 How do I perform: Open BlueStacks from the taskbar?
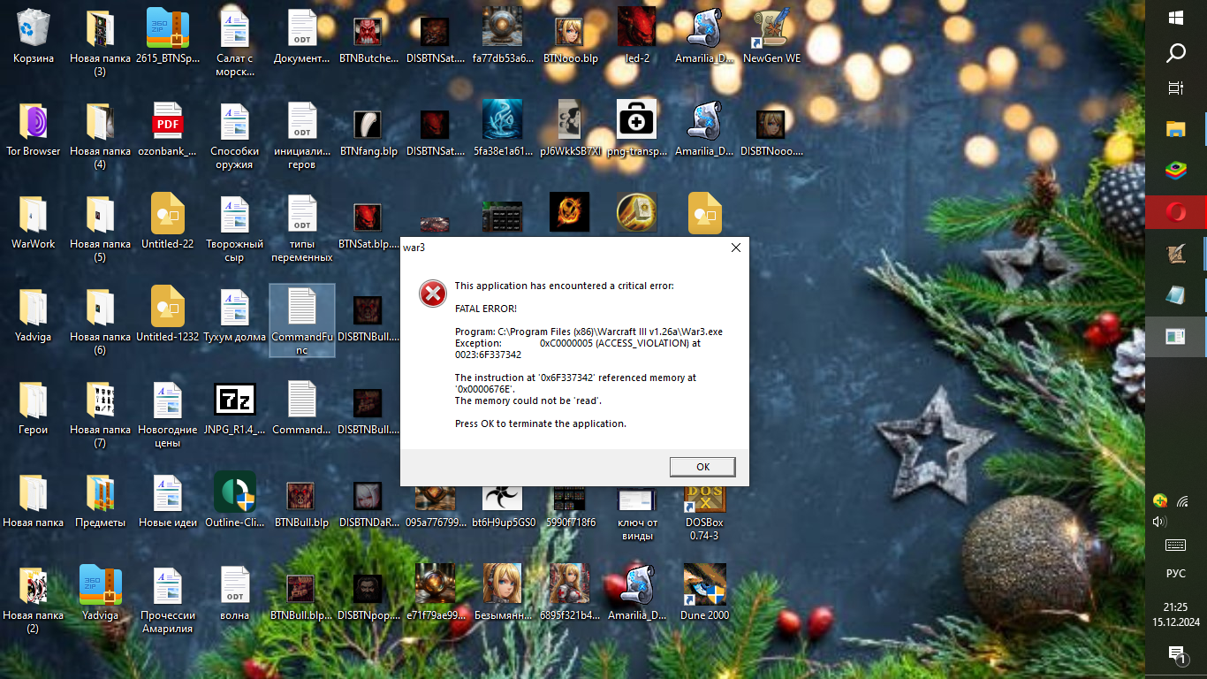(x=1176, y=171)
